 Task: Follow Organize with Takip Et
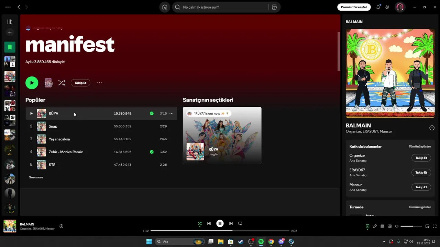(421, 158)
